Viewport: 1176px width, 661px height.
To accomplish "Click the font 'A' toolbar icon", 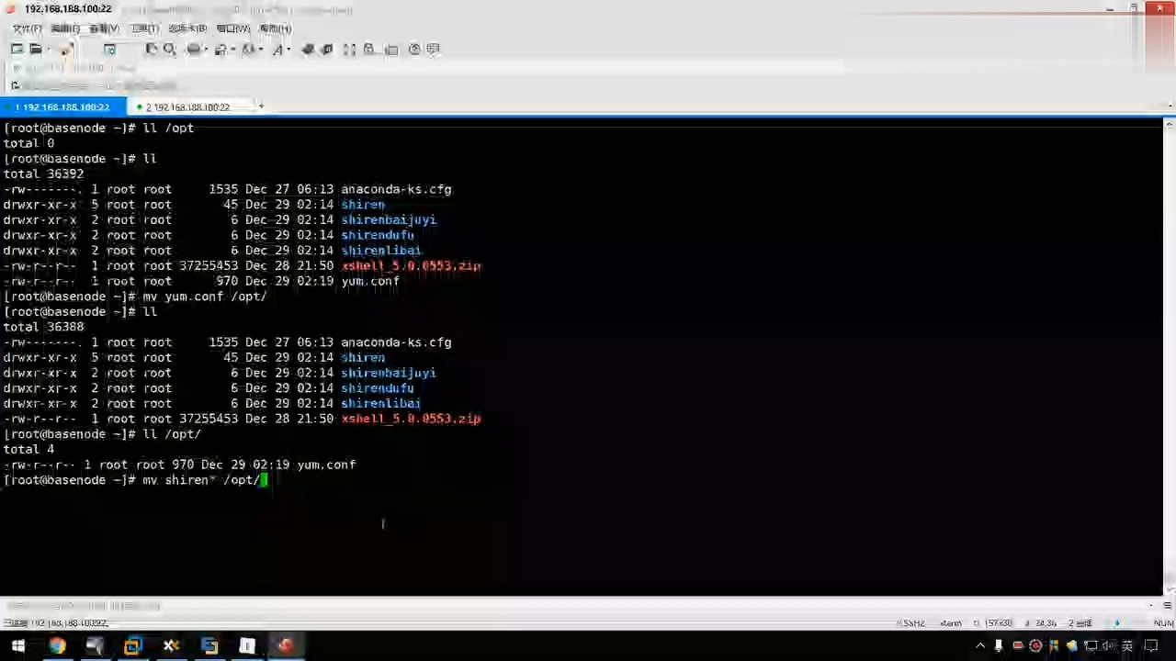I will 277,50.
